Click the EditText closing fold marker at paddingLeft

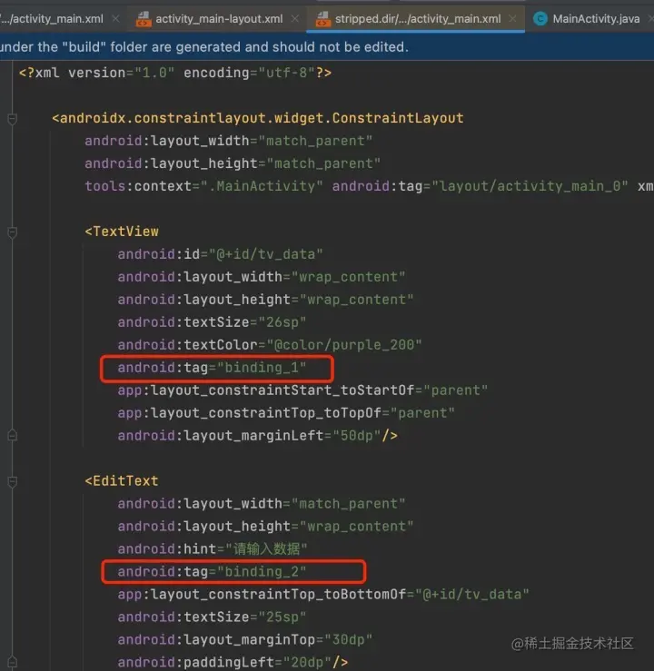coord(13,663)
